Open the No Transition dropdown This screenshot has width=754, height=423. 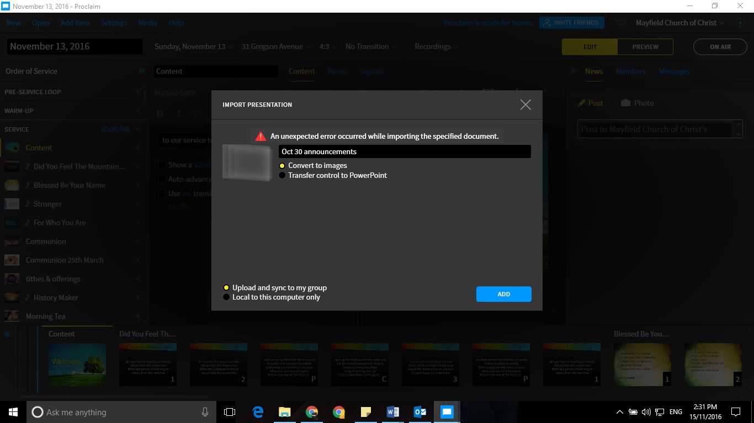371,47
